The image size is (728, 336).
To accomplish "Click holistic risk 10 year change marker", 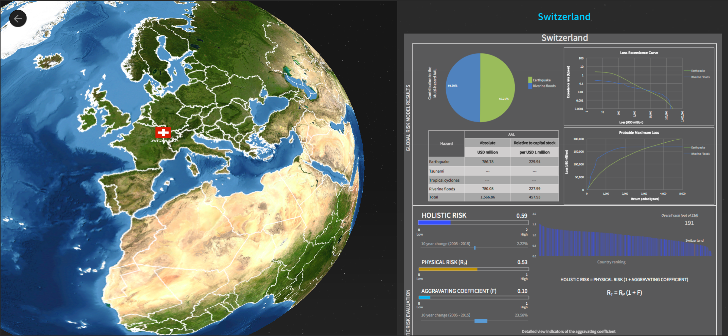I will 475,248.
